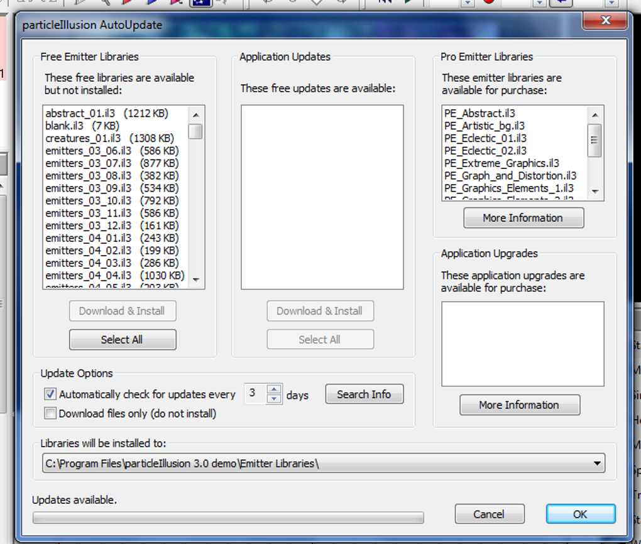This screenshot has width=641, height=544.
Task: Click the Cancel button
Action: [x=490, y=514]
